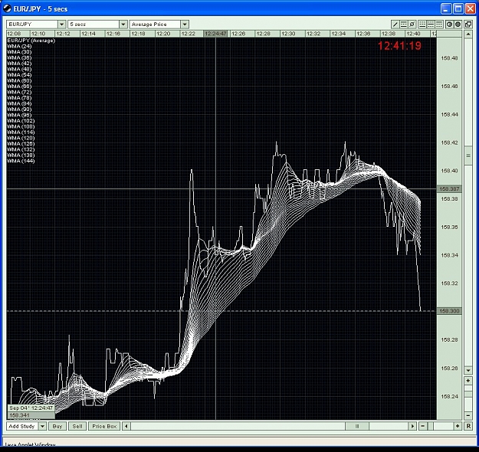479x452 pixels.
Task: Click the 5 secs interval field
Action: coord(94,25)
